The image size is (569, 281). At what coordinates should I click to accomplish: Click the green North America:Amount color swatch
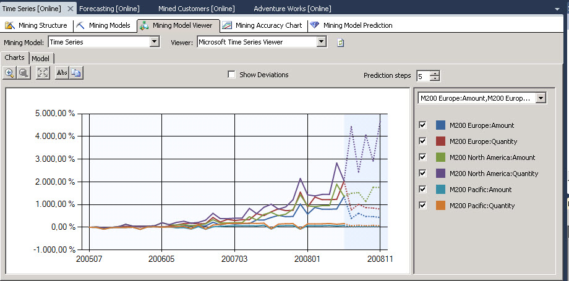click(x=440, y=157)
